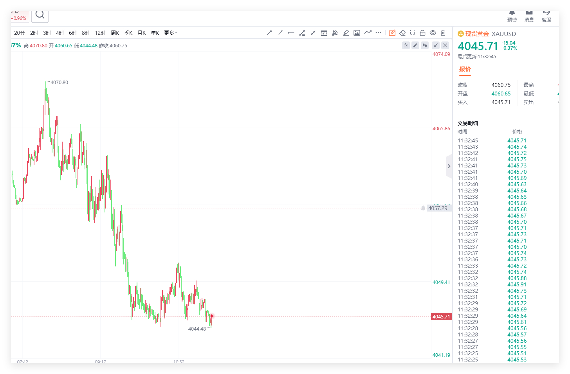Insert picture with image icon
The height and width of the screenshot is (374, 570).
(x=357, y=33)
